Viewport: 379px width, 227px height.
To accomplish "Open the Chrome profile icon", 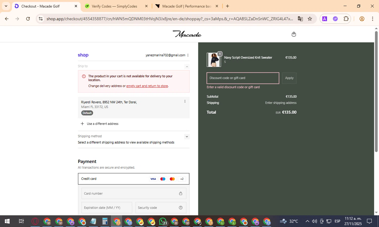I will click(x=362, y=19).
